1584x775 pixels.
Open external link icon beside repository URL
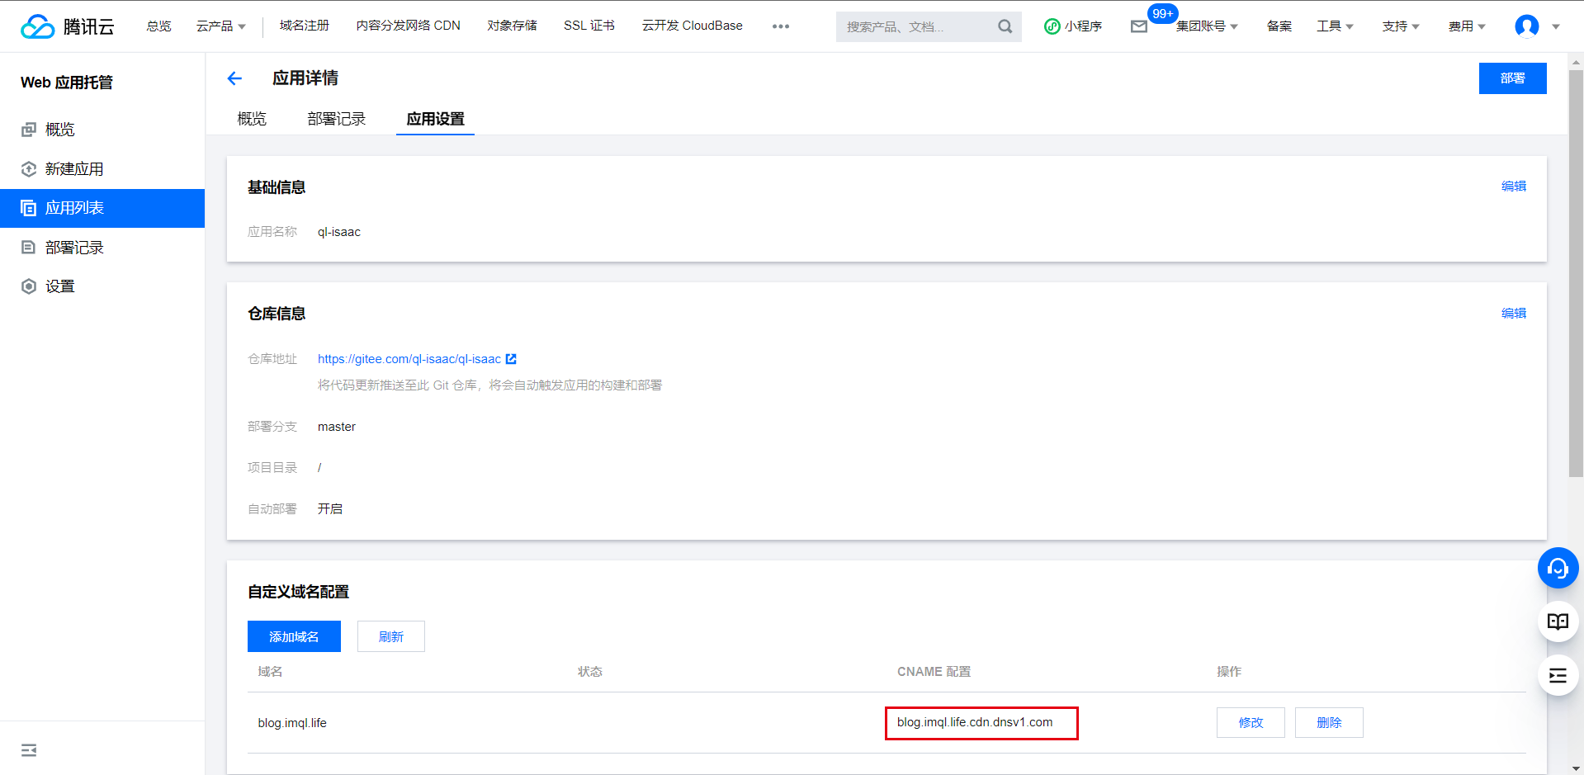[x=511, y=359]
